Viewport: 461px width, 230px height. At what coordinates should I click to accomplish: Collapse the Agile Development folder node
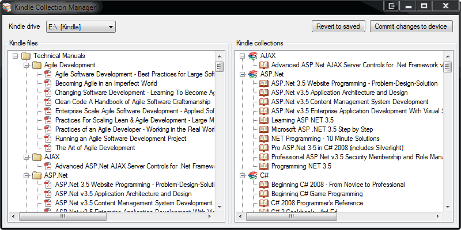pyautogui.click(x=26, y=65)
